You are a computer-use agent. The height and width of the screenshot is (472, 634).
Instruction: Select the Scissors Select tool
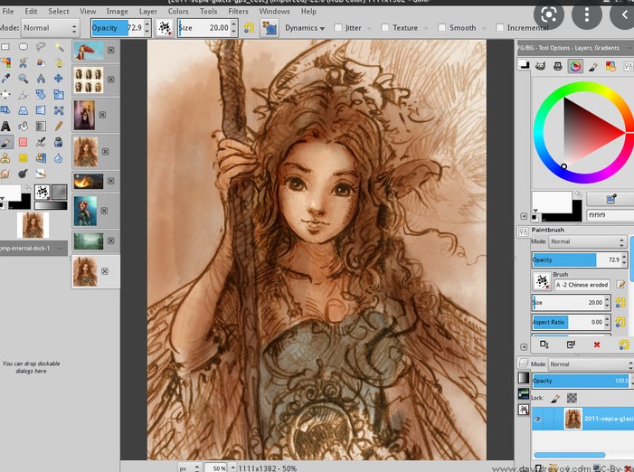23,63
